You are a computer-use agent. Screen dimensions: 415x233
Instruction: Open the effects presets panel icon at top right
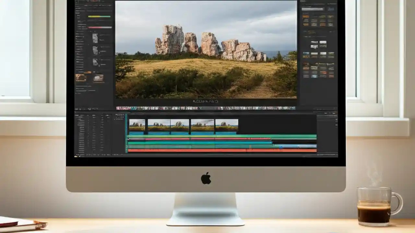pyautogui.click(x=331, y=4)
